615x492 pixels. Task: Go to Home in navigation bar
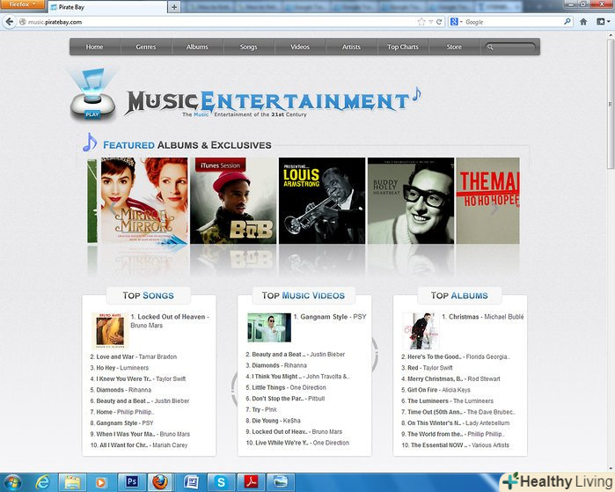point(94,47)
